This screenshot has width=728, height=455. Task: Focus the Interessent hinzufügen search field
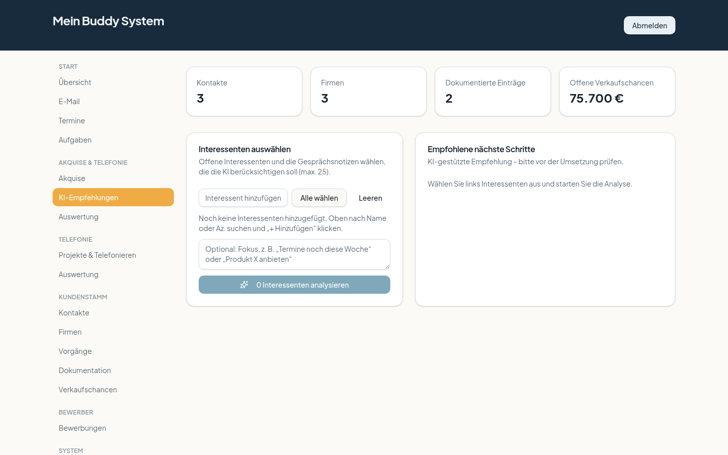[x=243, y=198]
